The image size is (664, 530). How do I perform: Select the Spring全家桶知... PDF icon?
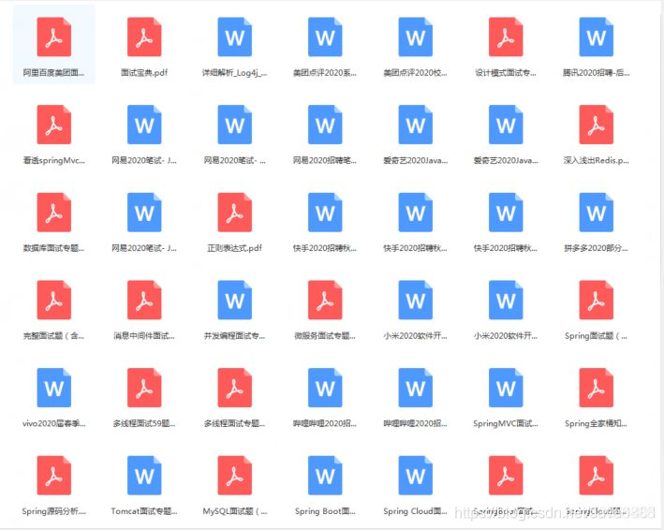597,388
